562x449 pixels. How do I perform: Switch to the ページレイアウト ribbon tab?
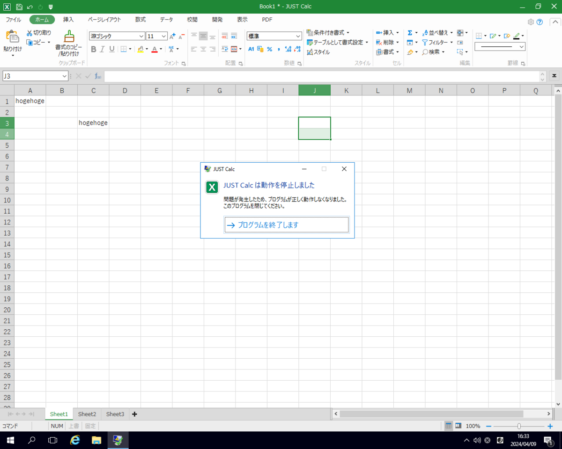click(104, 20)
